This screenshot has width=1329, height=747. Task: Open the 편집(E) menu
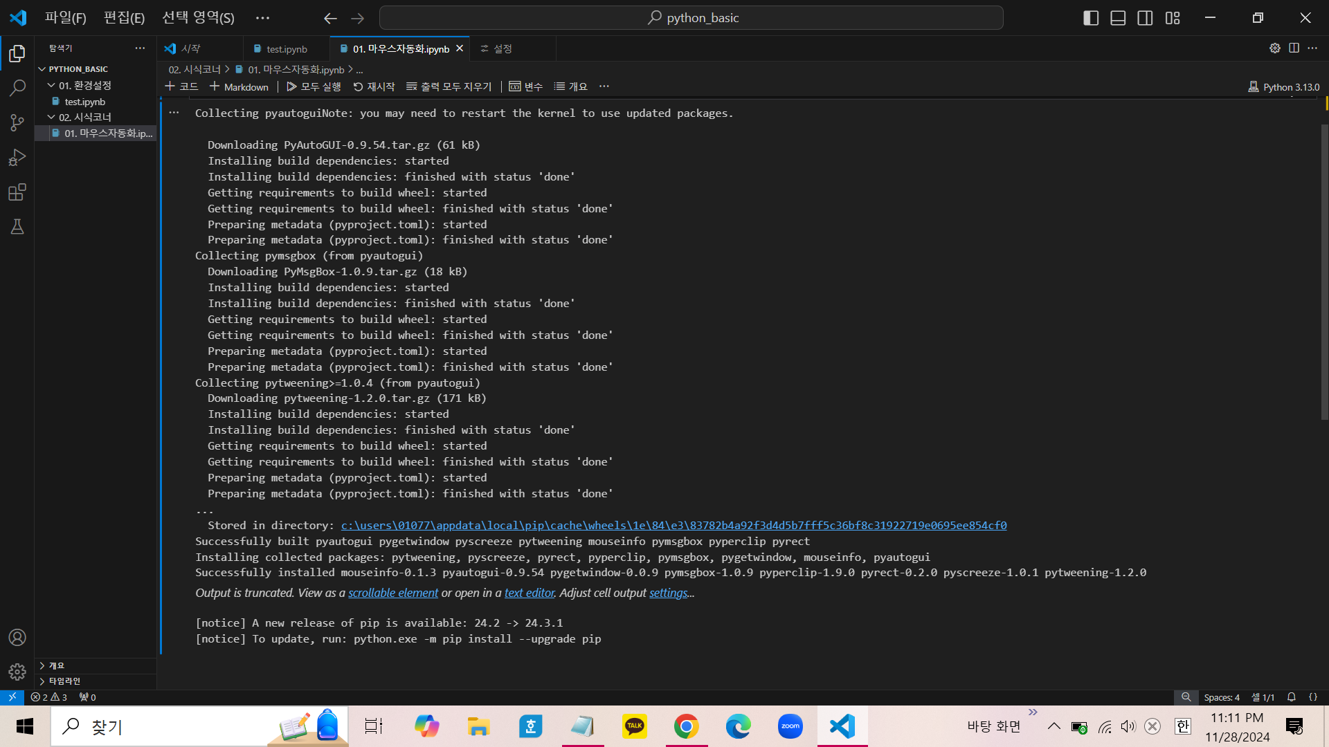click(x=124, y=18)
